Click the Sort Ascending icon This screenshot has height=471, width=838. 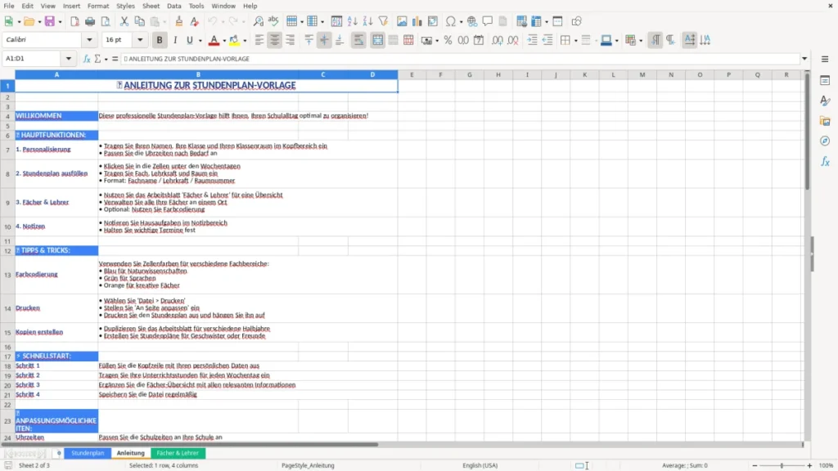(352, 21)
